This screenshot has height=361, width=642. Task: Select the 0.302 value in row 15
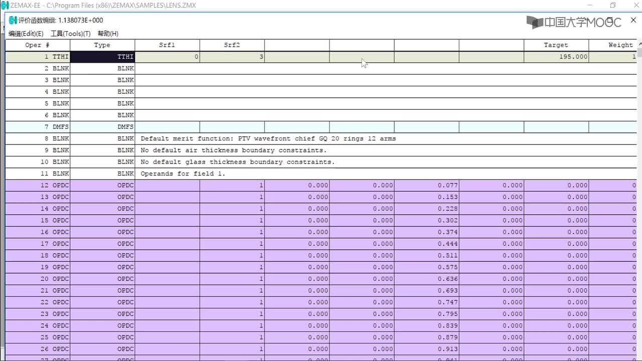click(x=426, y=220)
